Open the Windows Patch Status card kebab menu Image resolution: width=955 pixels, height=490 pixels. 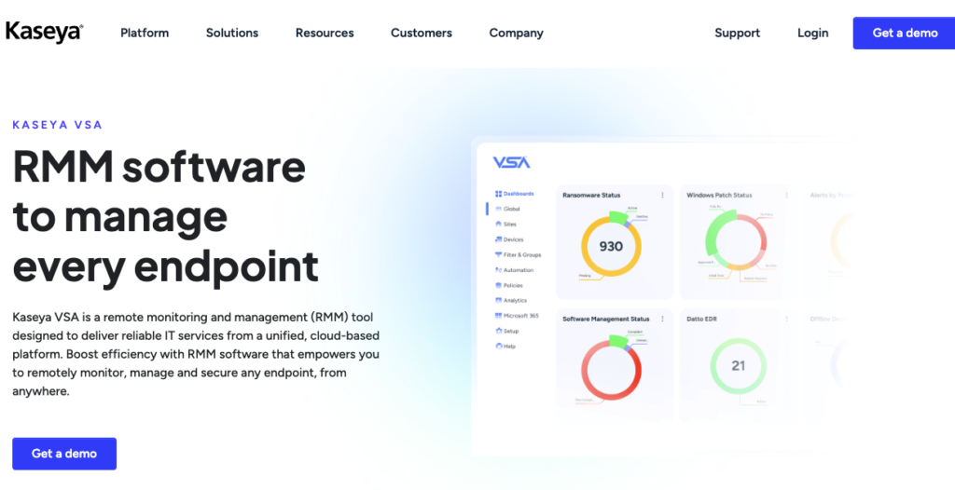[786, 196]
